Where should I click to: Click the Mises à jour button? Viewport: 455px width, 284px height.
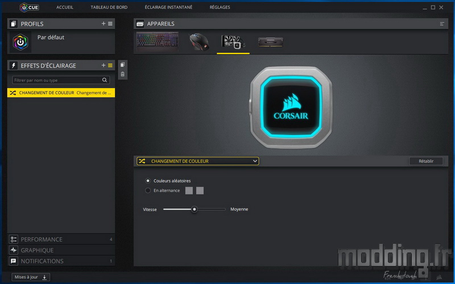(x=31, y=277)
